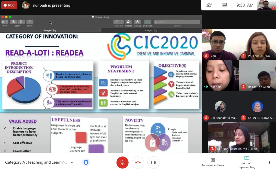Select the video tile labeled You
The image size is (276, 172).
coord(220,45)
